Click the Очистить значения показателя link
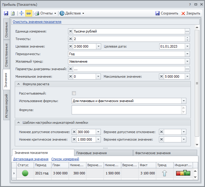Screen dimensions: 205x187 click(x=37, y=22)
